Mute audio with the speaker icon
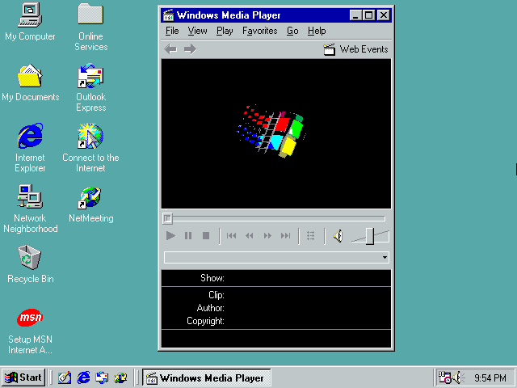The width and height of the screenshot is (517, 388). coord(338,236)
